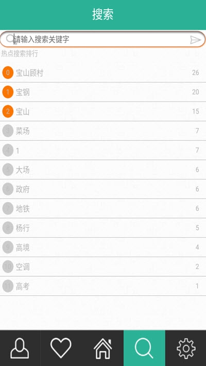Pick the 杨行 hot search entry
206x366 pixels.
(23, 228)
